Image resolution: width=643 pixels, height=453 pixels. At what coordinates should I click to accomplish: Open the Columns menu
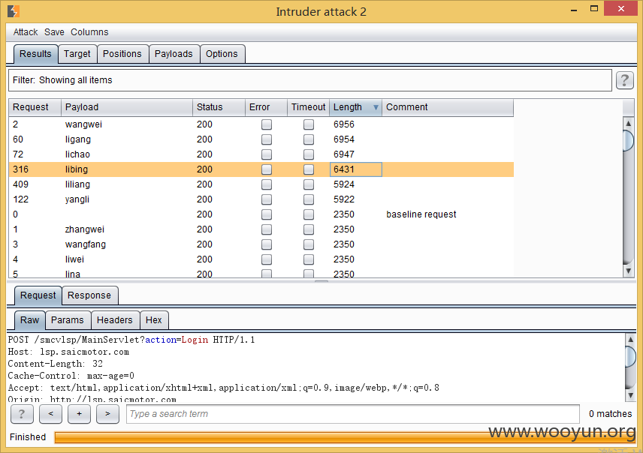tap(89, 32)
